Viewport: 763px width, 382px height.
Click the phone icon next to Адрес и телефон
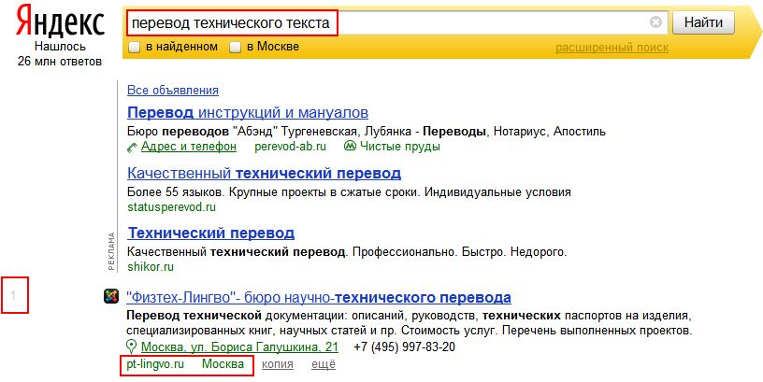[x=133, y=147]
